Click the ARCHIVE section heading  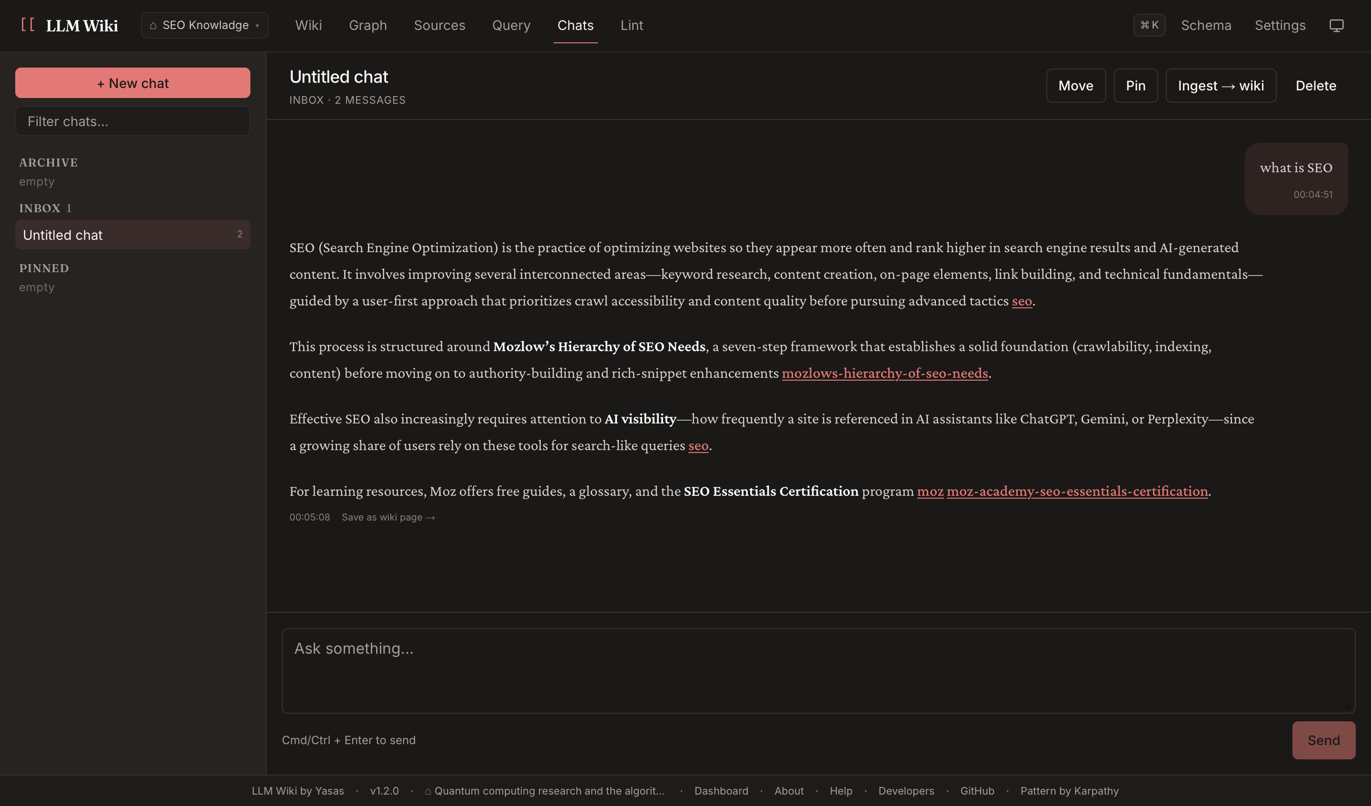click(x=49, y=163)
